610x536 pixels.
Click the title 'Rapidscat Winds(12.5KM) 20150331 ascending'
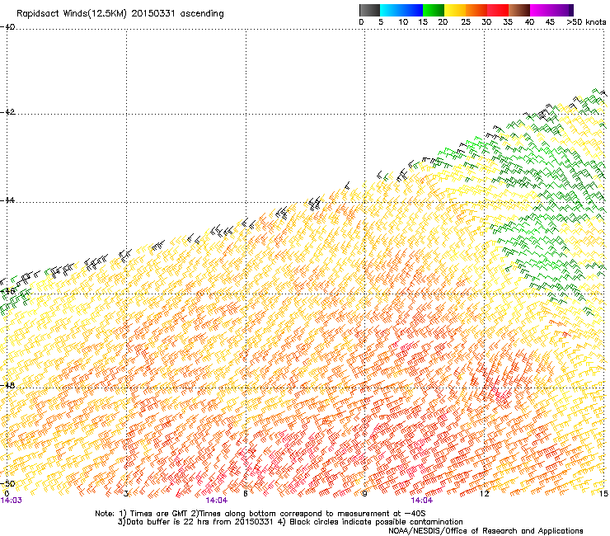coord(120,14)
